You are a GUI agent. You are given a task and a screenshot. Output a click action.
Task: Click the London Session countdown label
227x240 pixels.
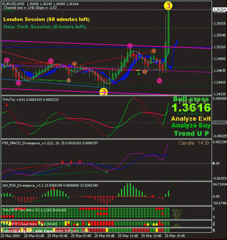pos(46,19)
